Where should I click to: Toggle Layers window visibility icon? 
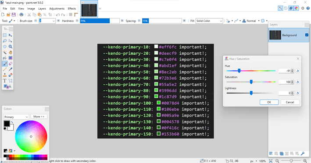[291, 8]
